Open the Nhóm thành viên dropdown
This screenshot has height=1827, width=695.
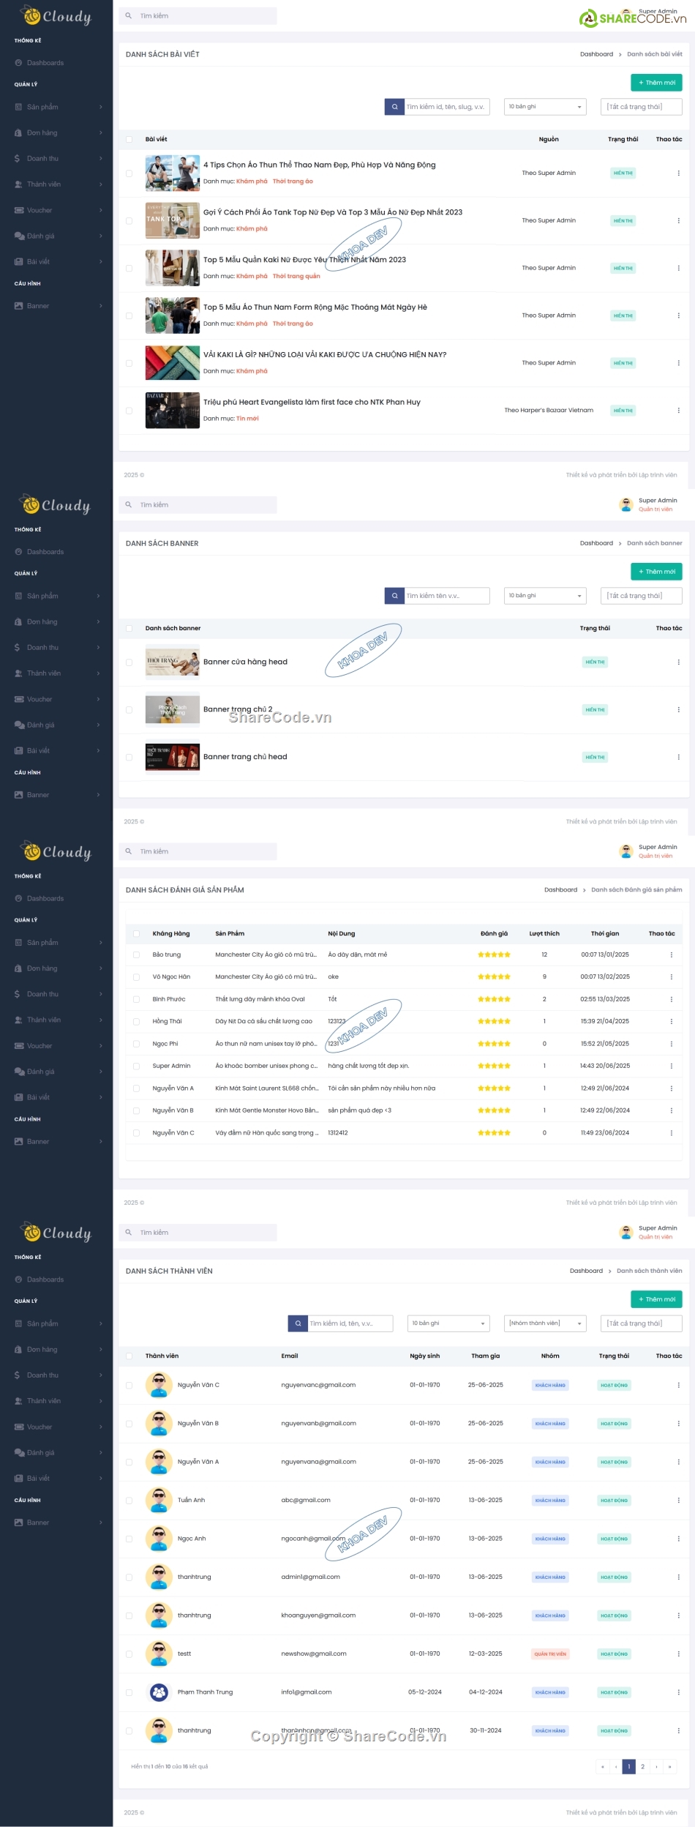pyautogui.click(x=545, y=1323)
